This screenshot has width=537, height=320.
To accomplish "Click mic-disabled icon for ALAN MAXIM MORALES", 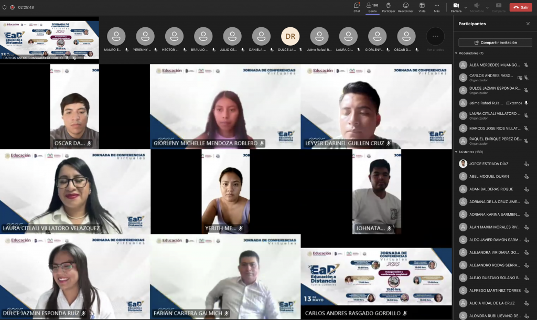I will 526,227.
